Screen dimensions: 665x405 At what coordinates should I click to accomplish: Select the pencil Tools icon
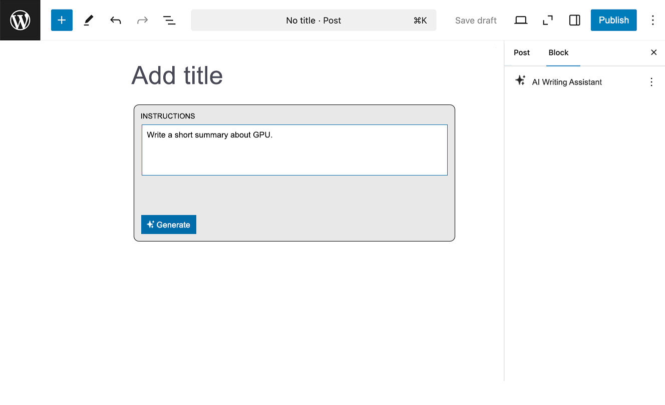click(x=89, y=20)
